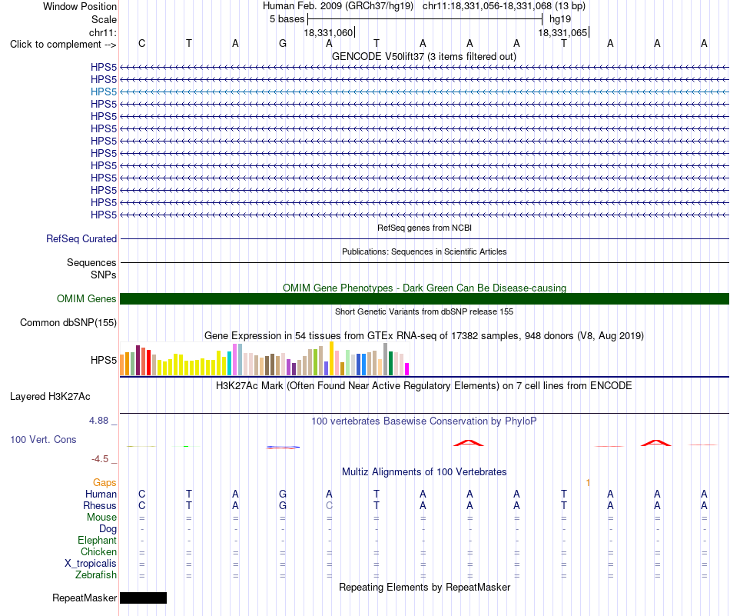Click the RepeatMasker black repeat block

click(144, 598)
